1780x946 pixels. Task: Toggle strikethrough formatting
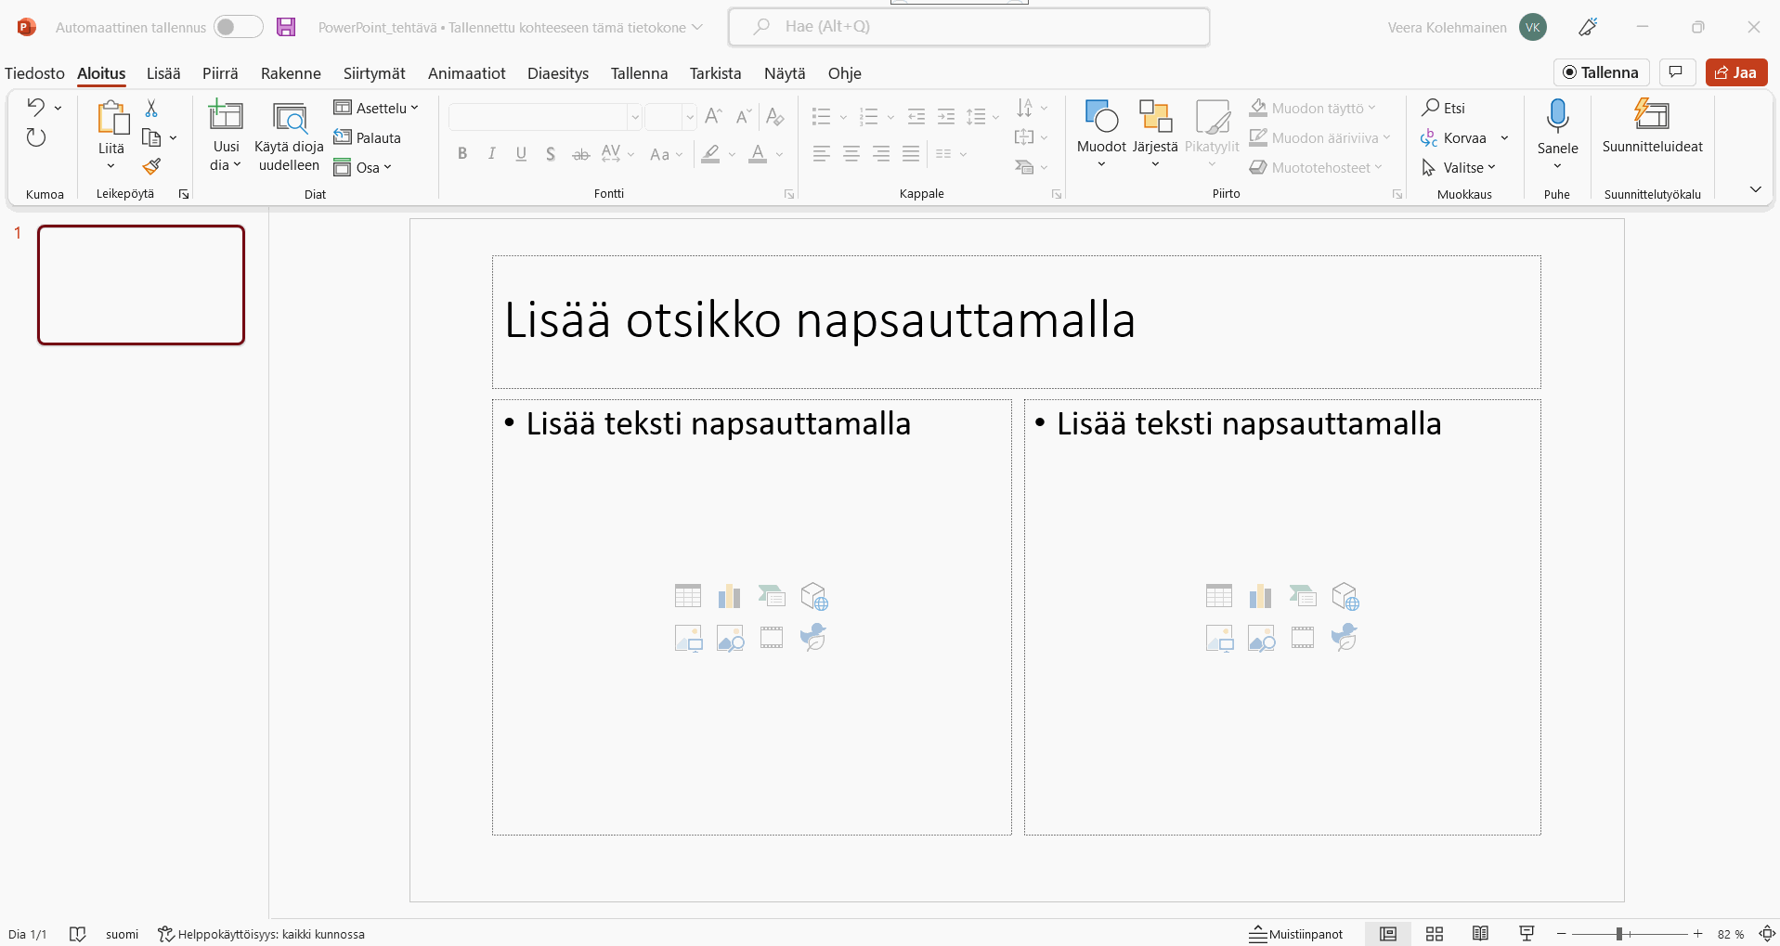click(x=581, y=154)
